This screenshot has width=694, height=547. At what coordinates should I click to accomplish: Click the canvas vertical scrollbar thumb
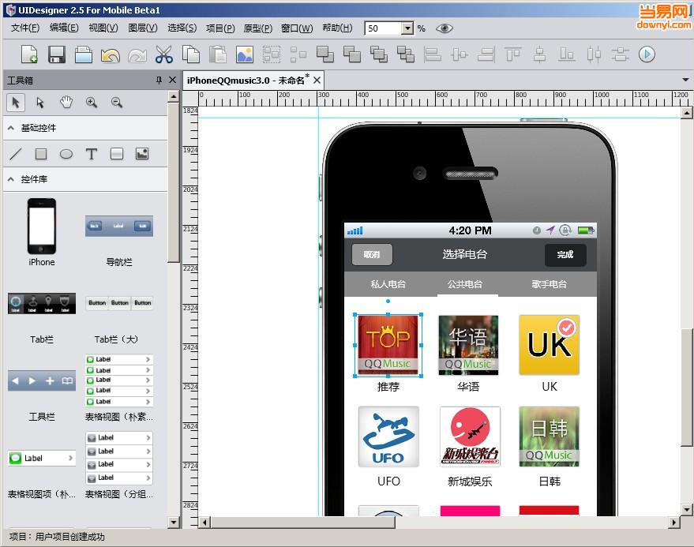tap(686, 388)
